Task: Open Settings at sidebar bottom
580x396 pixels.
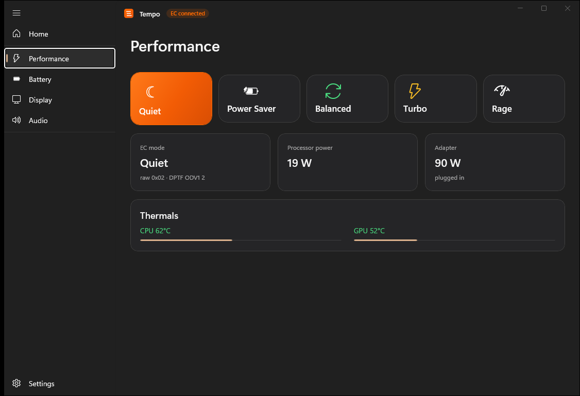Action: pos(60,384)
